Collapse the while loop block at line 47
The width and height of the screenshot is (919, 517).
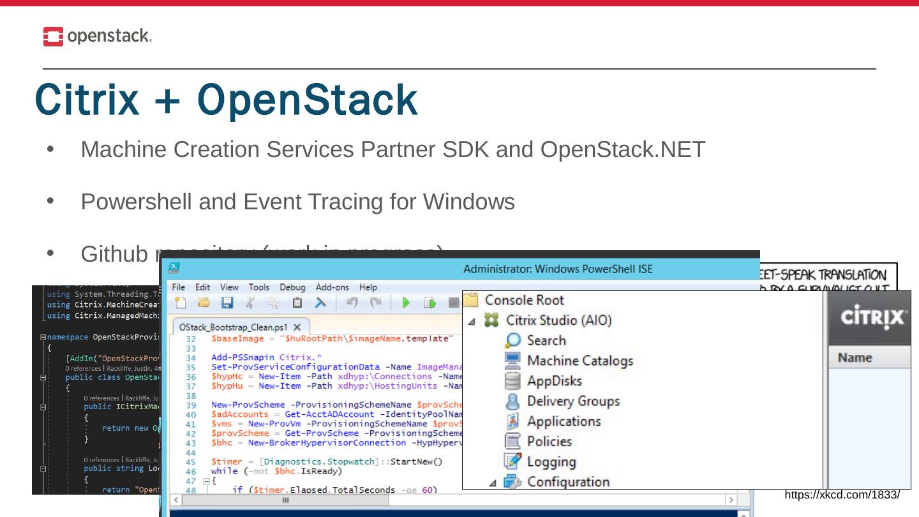(207, 481)
